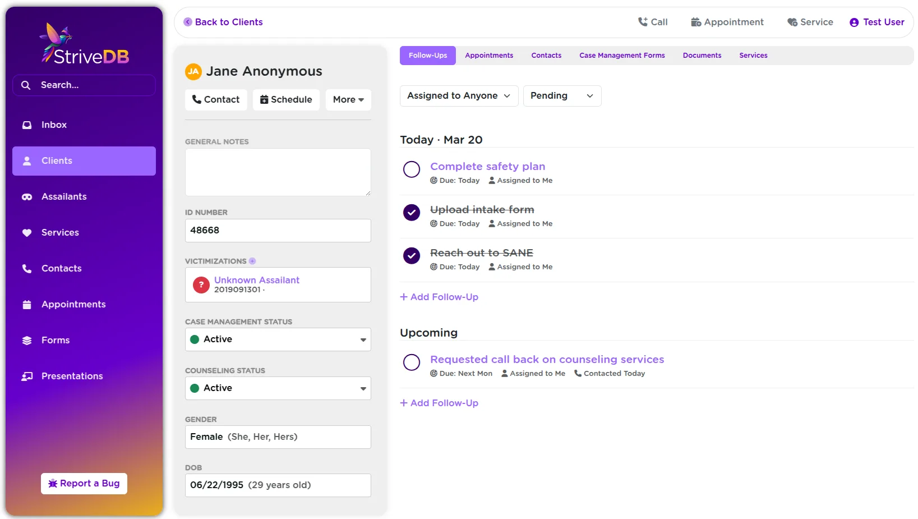Click the green Counseling Status indicator dot
This screenshot has height=519, width=918.
[196, 388]
